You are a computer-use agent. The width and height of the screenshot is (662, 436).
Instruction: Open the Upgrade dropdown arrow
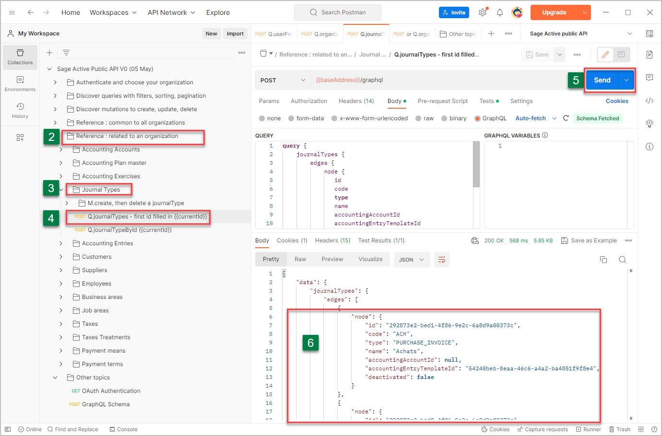584,12
